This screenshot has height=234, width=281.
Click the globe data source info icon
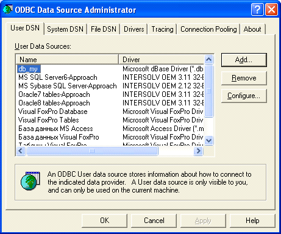(x=30, y=180)
